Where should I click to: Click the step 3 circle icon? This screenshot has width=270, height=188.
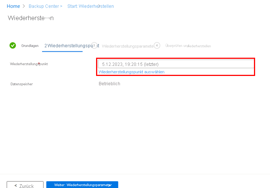pos(94,45)
